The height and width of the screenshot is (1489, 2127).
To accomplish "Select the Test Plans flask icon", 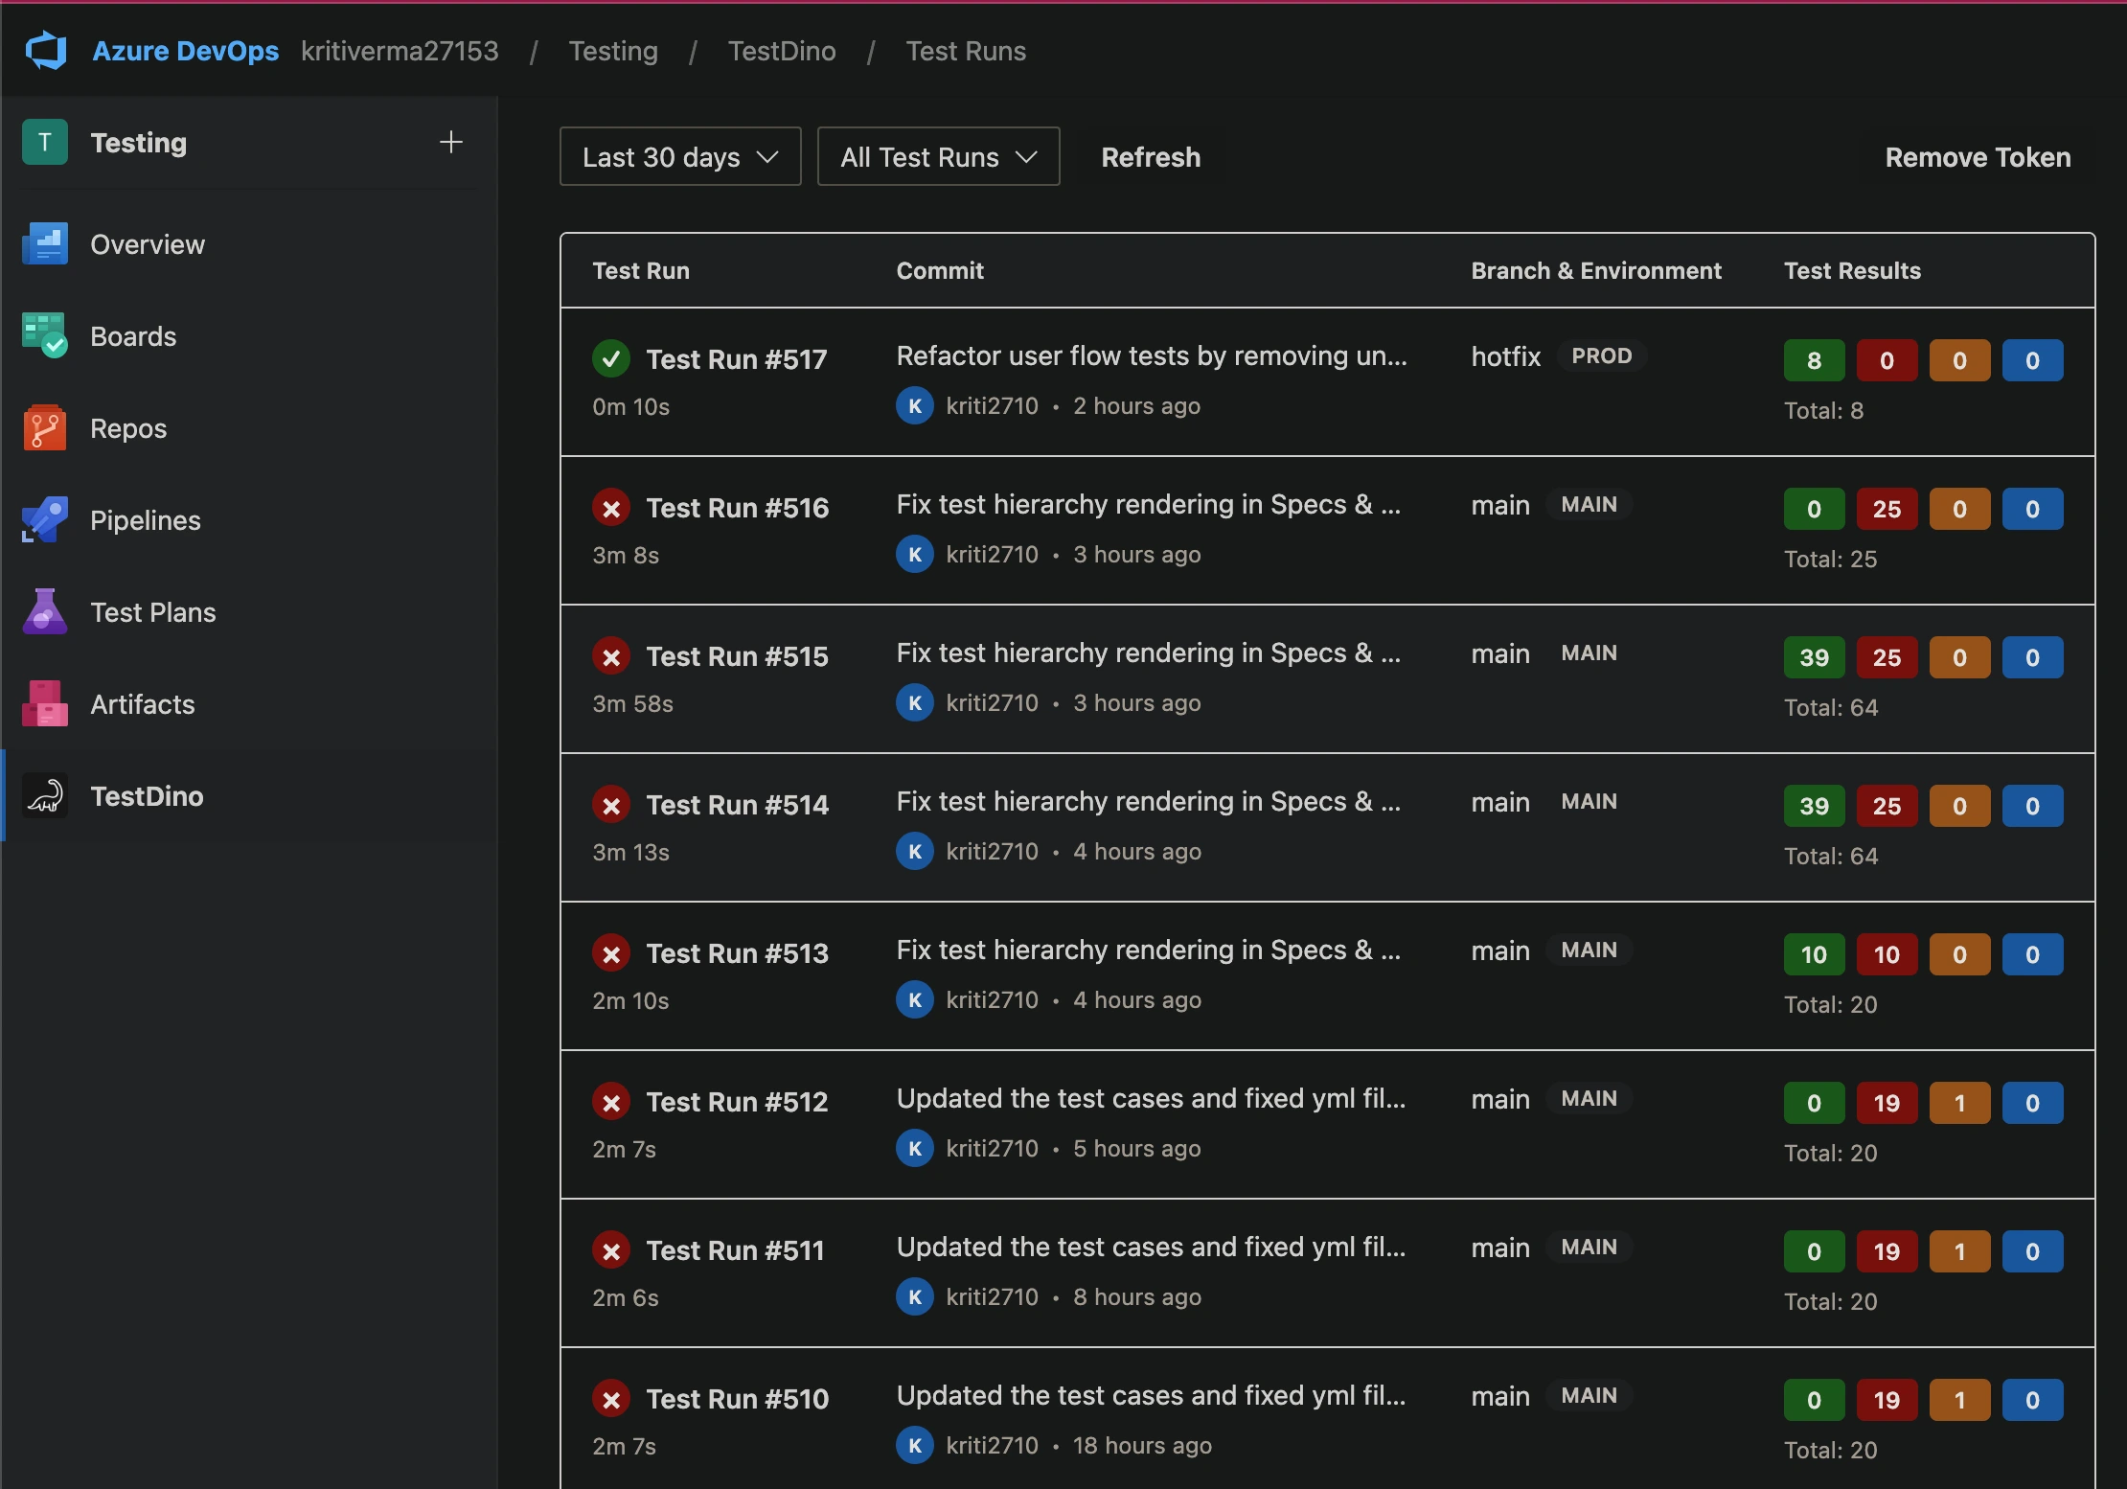I will coord(44,611).
